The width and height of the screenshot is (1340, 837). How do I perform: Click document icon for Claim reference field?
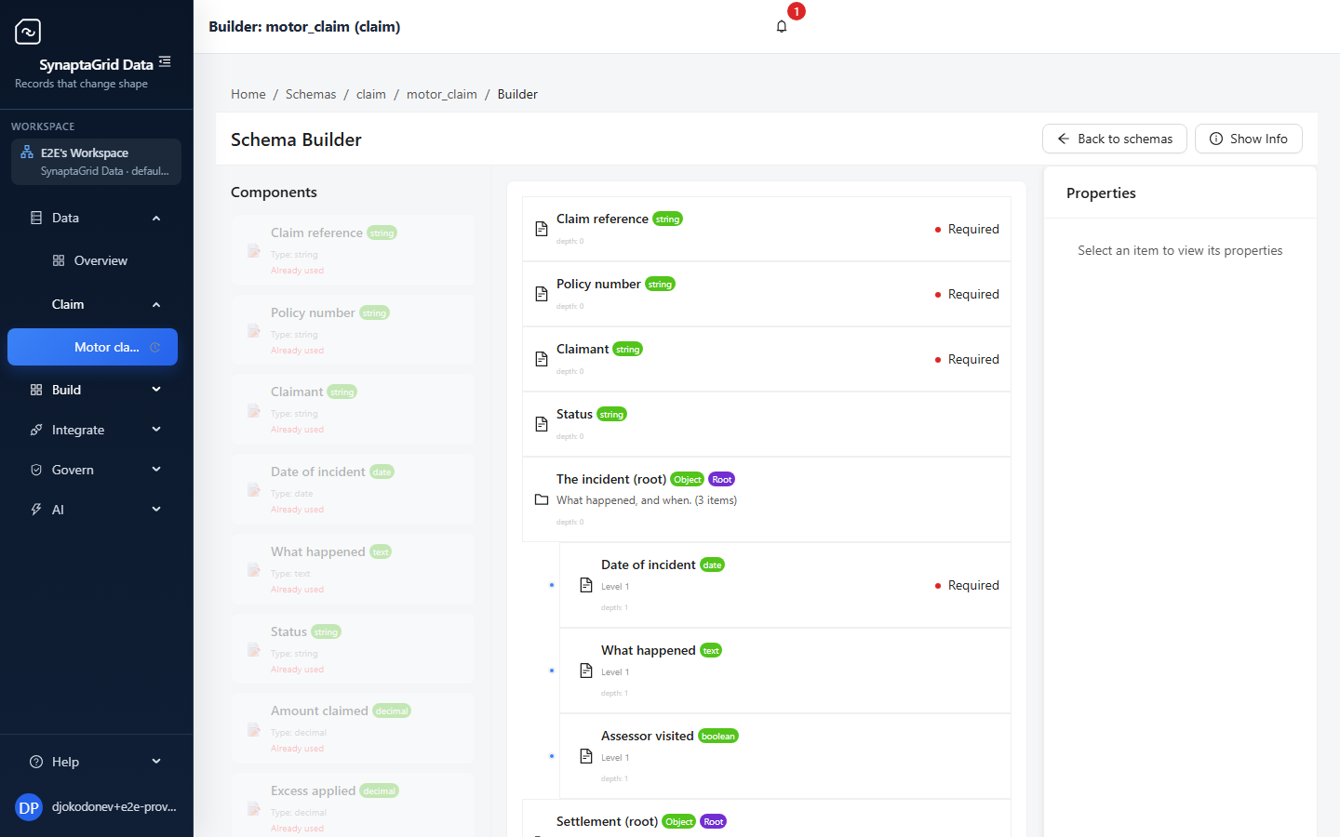(x=542, y=229)
